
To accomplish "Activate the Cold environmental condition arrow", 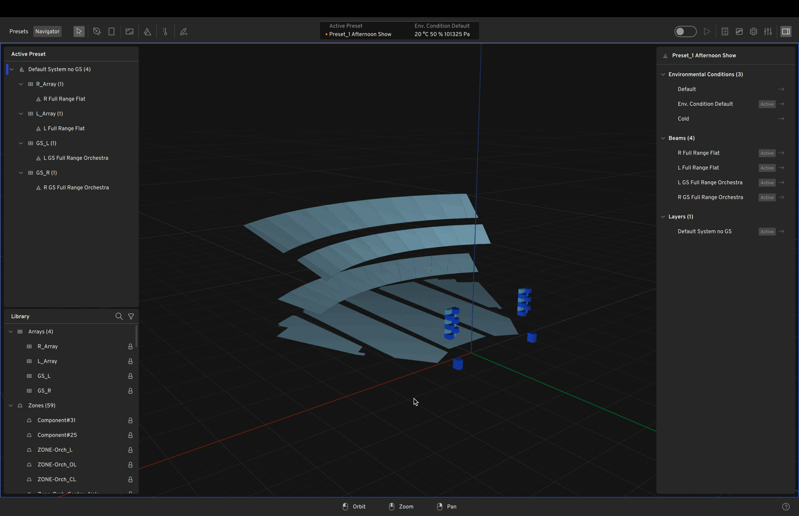I will pos(781,119).
